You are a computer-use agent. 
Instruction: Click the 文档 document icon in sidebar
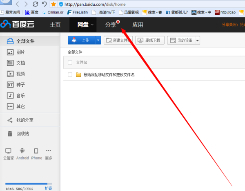10,63
